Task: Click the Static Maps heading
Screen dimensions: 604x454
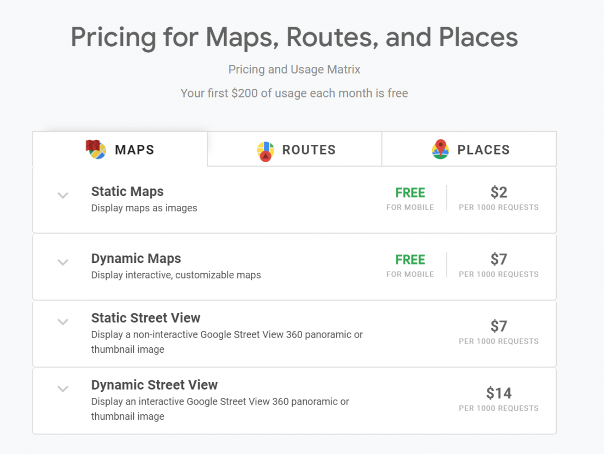Action: coord(127,192)
